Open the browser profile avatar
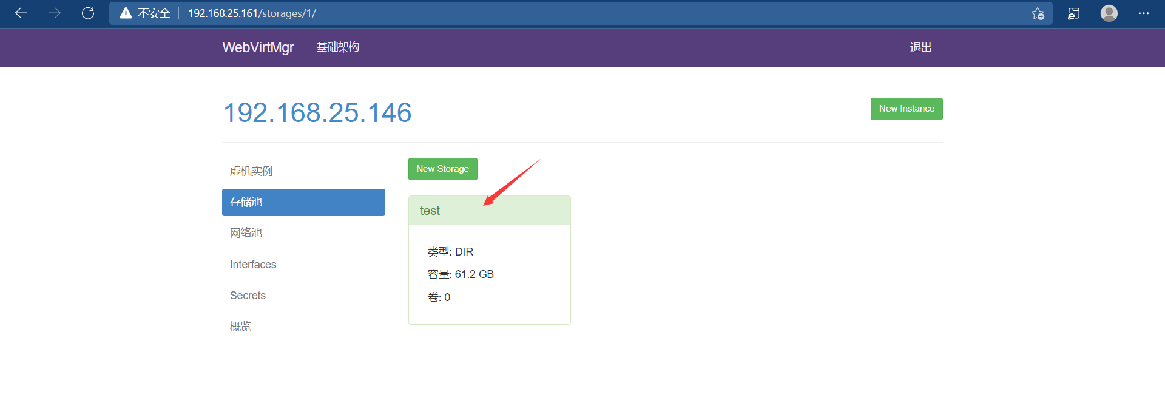The image size is (1165, 417). point(1109,13)
